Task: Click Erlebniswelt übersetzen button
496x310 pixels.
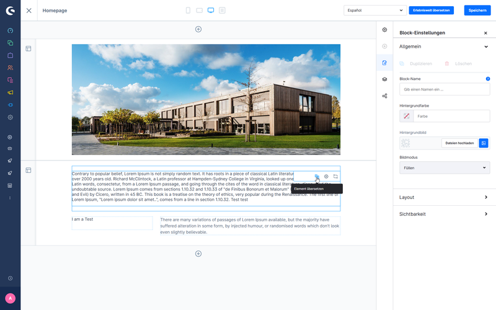Action: 432,11
